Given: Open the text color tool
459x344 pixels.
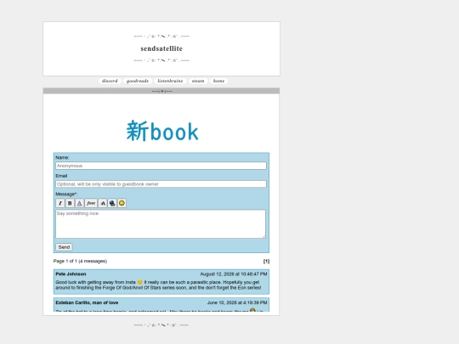Looking at the screenshot, I should [79, 203].
